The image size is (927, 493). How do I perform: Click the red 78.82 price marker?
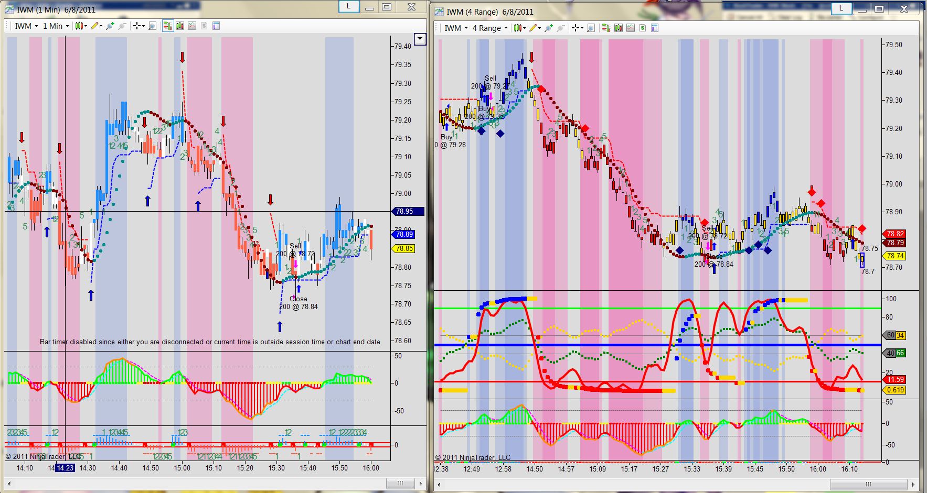pos(895,234)
